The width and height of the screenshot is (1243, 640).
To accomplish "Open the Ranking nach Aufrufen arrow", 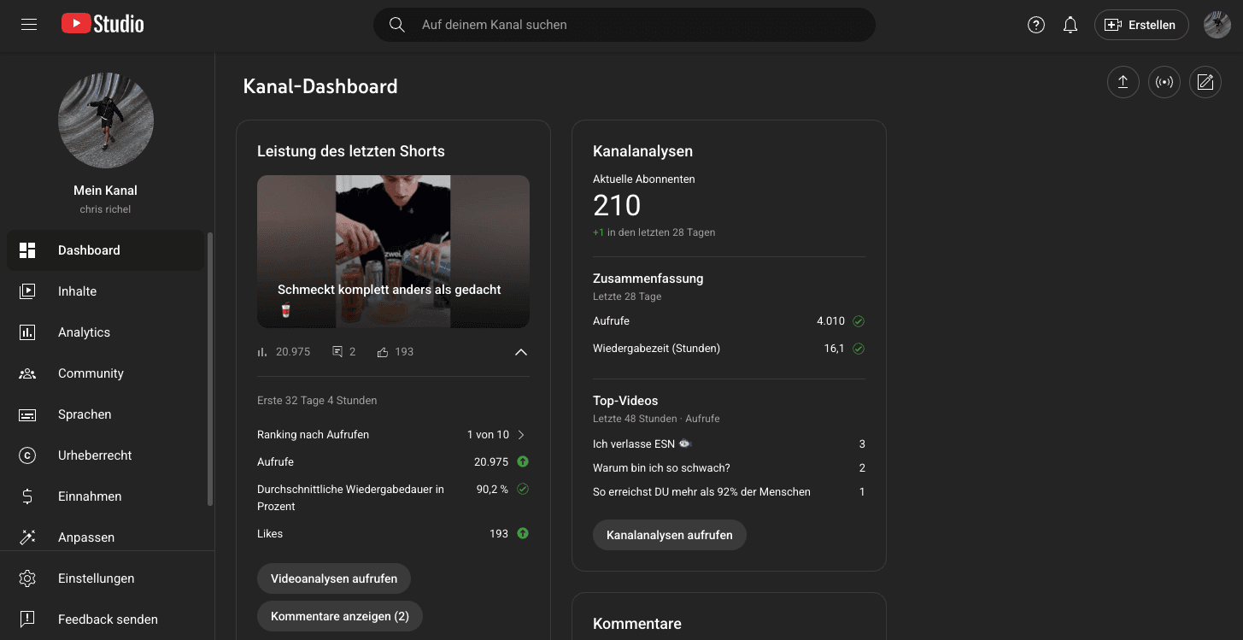I will click(521, 435).
